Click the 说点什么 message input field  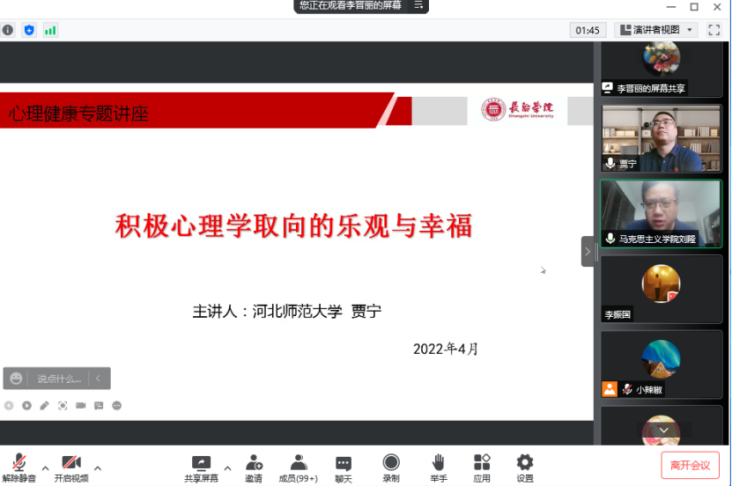(x=58, y=379)
